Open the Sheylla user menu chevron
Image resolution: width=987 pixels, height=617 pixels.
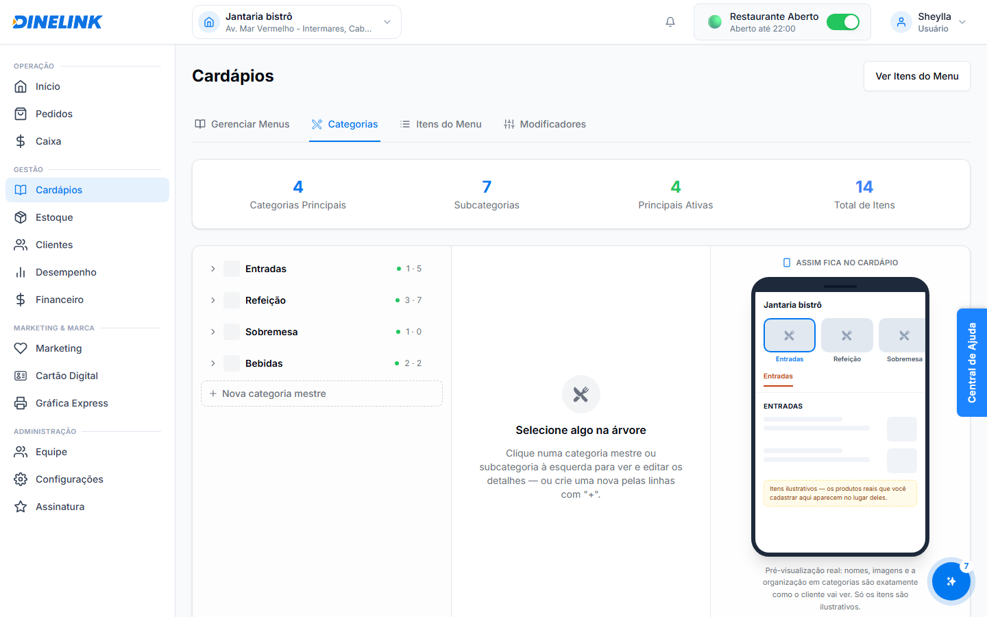tap(962, 22)
